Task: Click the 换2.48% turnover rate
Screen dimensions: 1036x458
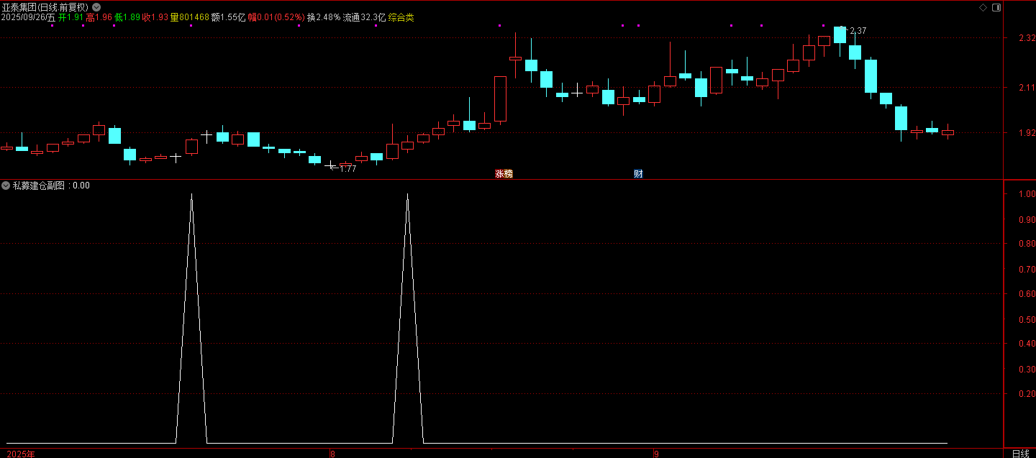Action: [x=324, y=17]
